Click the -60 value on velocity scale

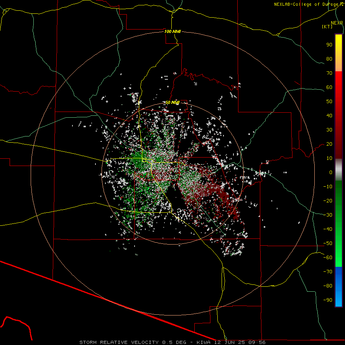(328, 258)
